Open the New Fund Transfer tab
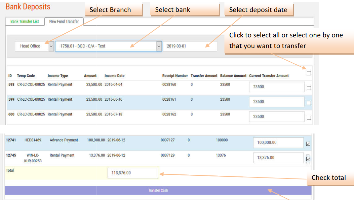 64,21
